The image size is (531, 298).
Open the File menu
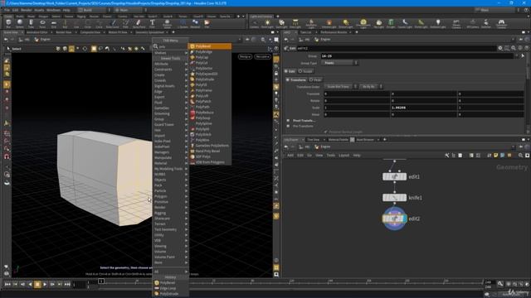coord(7,10)
